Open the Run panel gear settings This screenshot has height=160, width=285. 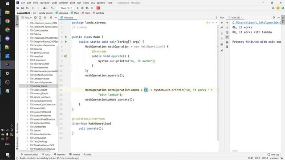274,17
